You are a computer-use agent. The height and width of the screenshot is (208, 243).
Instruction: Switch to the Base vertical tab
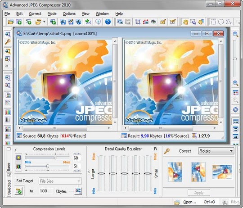(9, 167)
